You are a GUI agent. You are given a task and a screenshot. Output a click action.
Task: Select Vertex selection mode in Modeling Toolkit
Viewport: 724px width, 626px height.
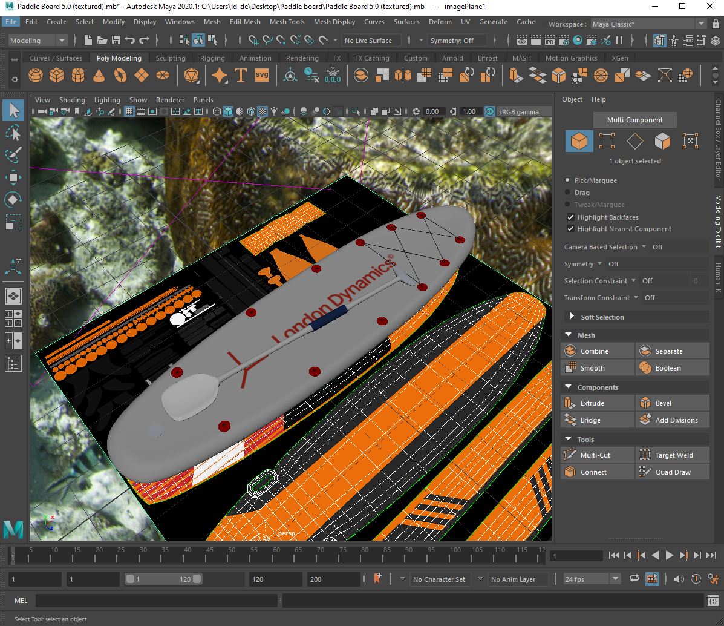(607, 141)
